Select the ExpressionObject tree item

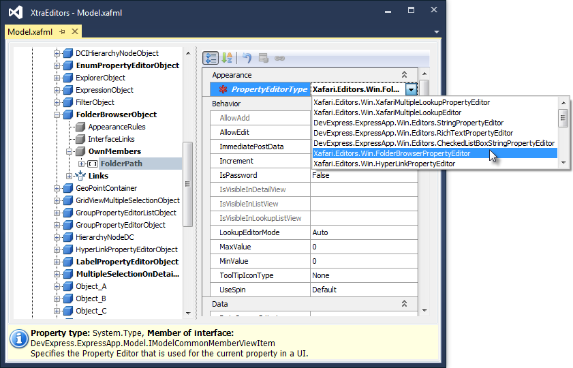pos(104,90)
